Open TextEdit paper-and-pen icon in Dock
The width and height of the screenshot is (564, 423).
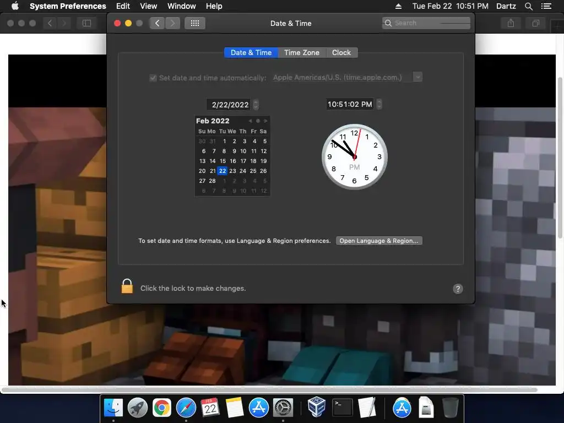[x=366, y=408]
